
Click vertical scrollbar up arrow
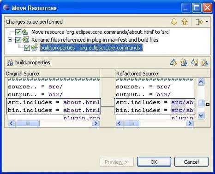(201, 82)
